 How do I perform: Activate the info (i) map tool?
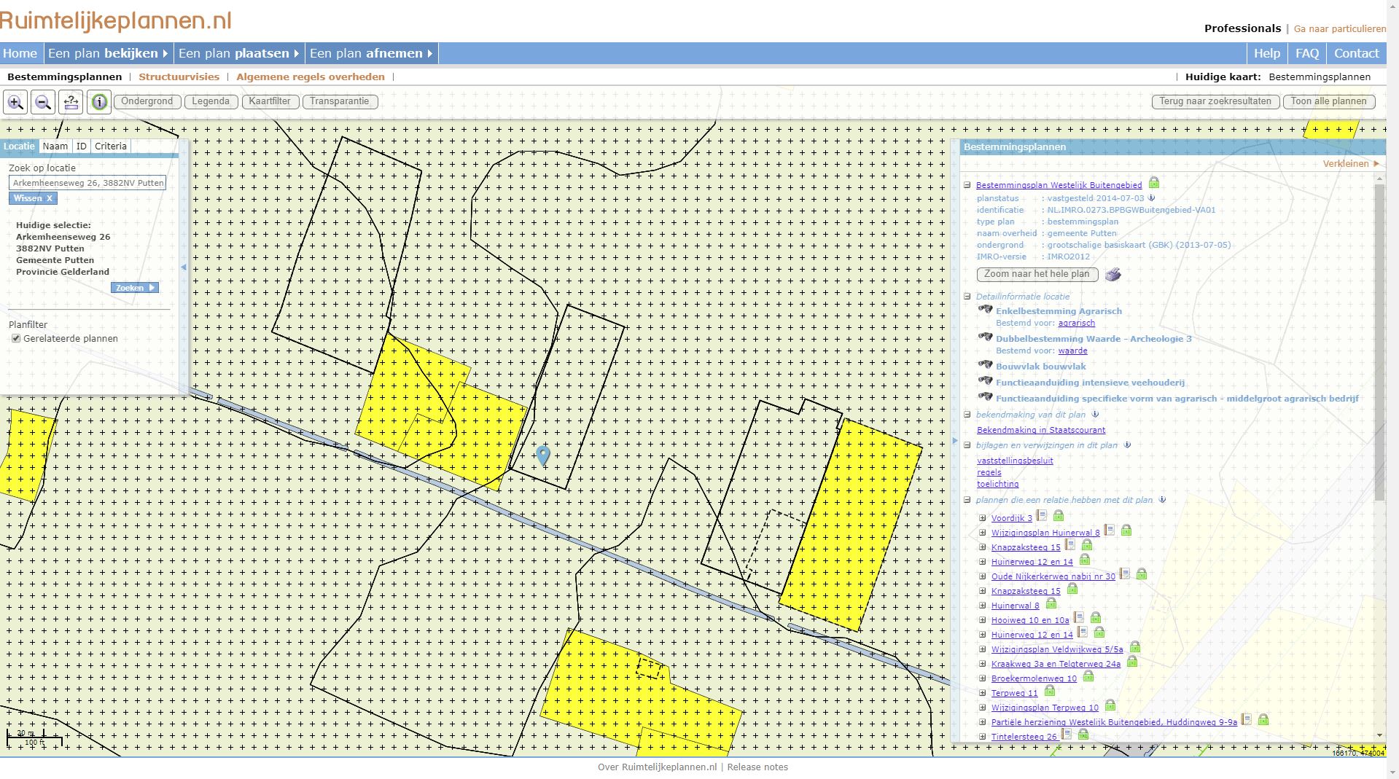(98, 102)
